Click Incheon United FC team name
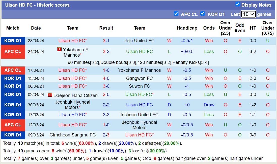The height and width of the screenshot is (164, 277). pos(140,115)
